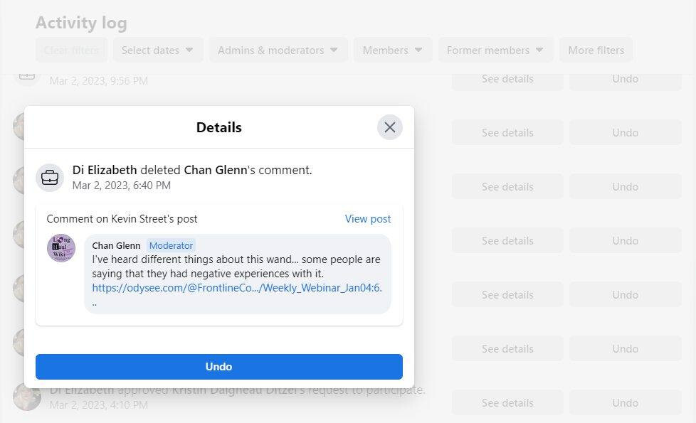
Task: Undo the Mar 2, 9:56 PM activity
Action: coord(625,79)
